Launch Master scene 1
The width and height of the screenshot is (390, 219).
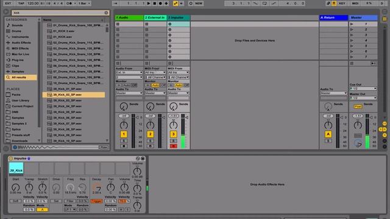352,24
